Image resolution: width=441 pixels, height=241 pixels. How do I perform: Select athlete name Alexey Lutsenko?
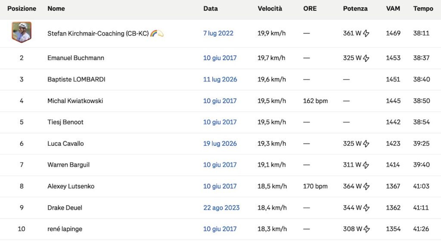pos(71,186)
